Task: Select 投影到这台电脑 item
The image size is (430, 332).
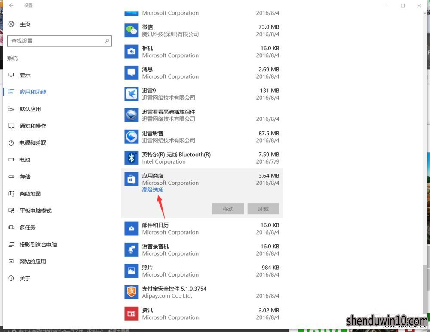Action: point(38,245)
